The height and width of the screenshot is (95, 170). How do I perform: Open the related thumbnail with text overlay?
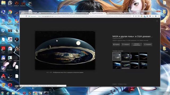click(143, 65)
